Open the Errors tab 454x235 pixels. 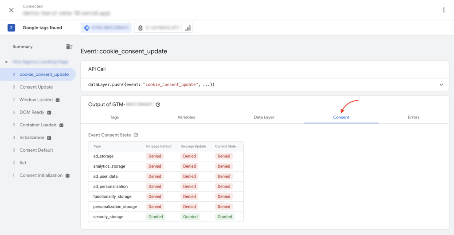click(x=414, y=117)
